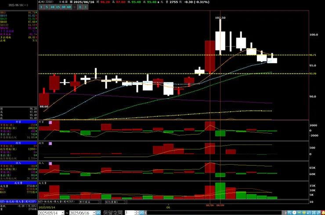Select the 10-minute timeframe button

pyautogui.click(x=52, y=7)
